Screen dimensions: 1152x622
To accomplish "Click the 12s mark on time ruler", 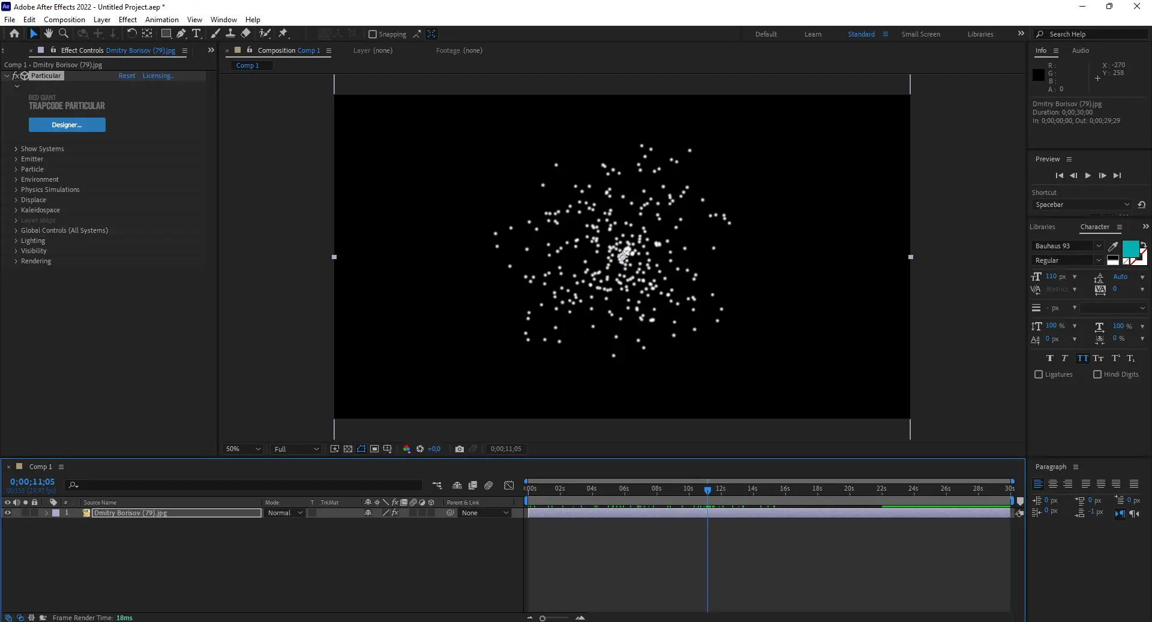I will (x=720, y=489).
